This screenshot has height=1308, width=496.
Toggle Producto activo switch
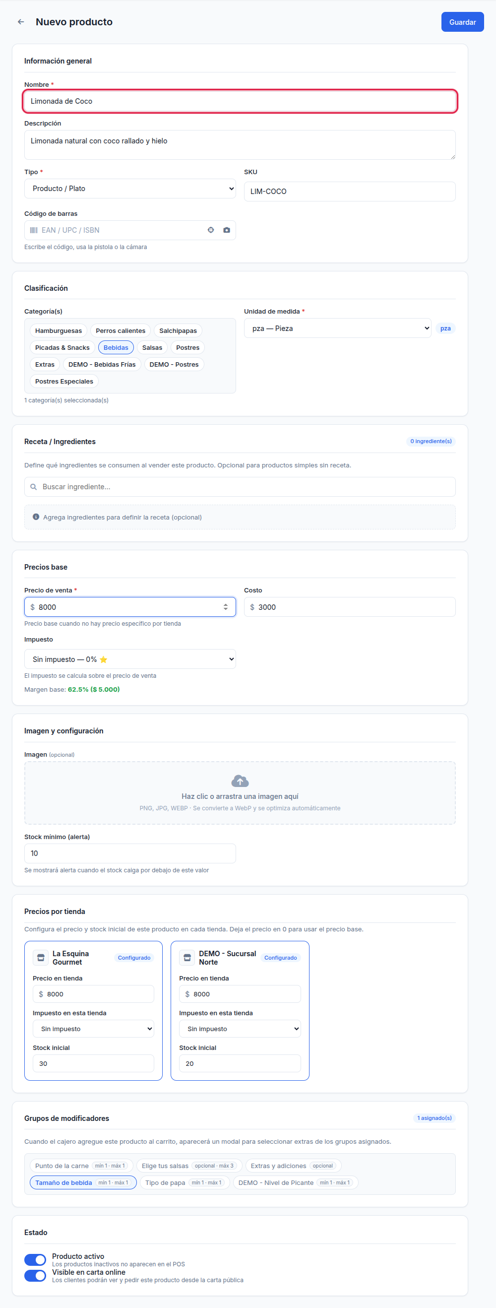35,1260
